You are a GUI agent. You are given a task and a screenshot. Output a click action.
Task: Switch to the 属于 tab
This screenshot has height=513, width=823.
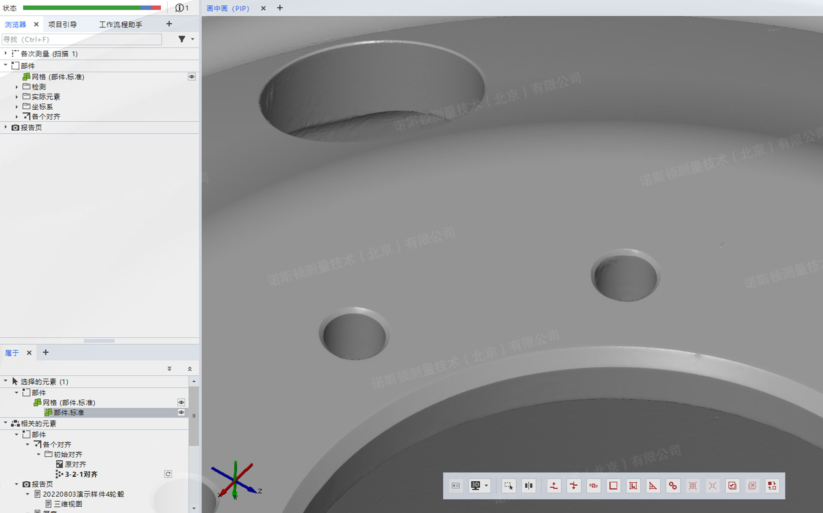[x=12, y=353]
